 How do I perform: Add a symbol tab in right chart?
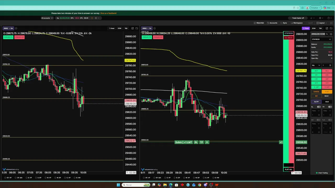[x=154, y=28]
